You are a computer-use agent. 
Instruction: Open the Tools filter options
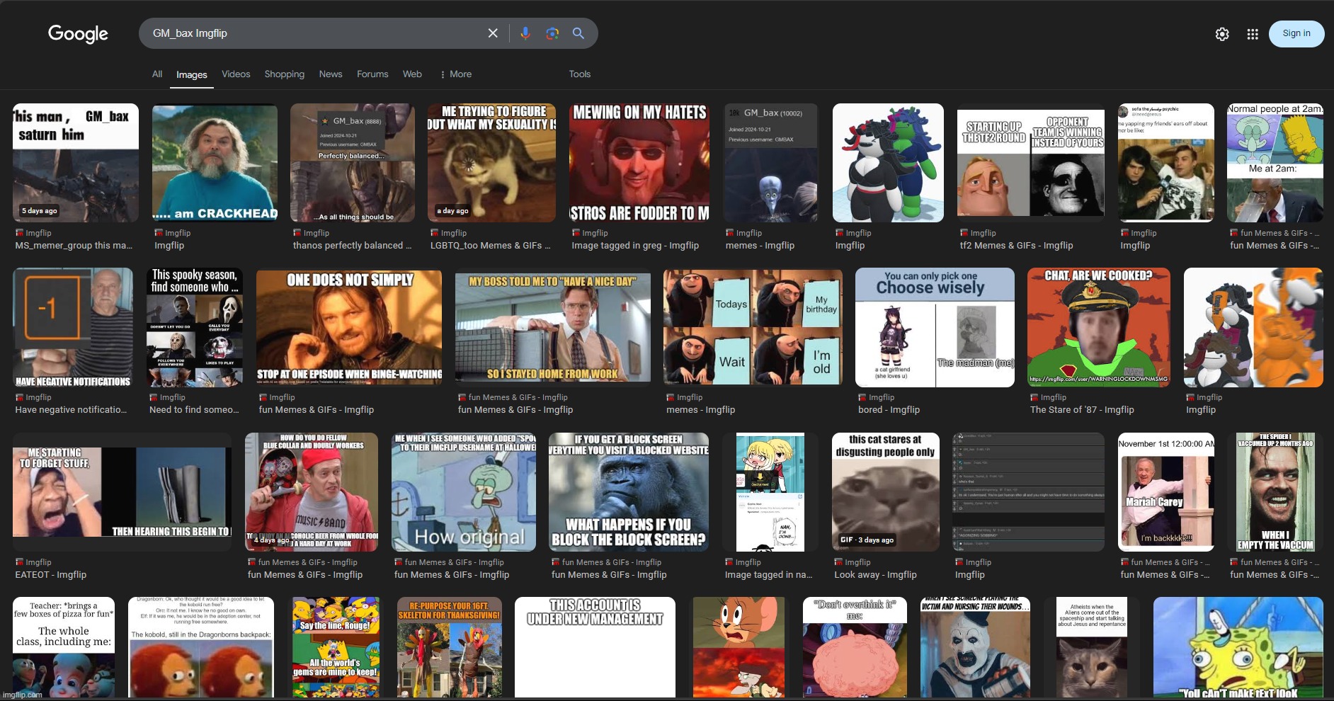point(579,74)
